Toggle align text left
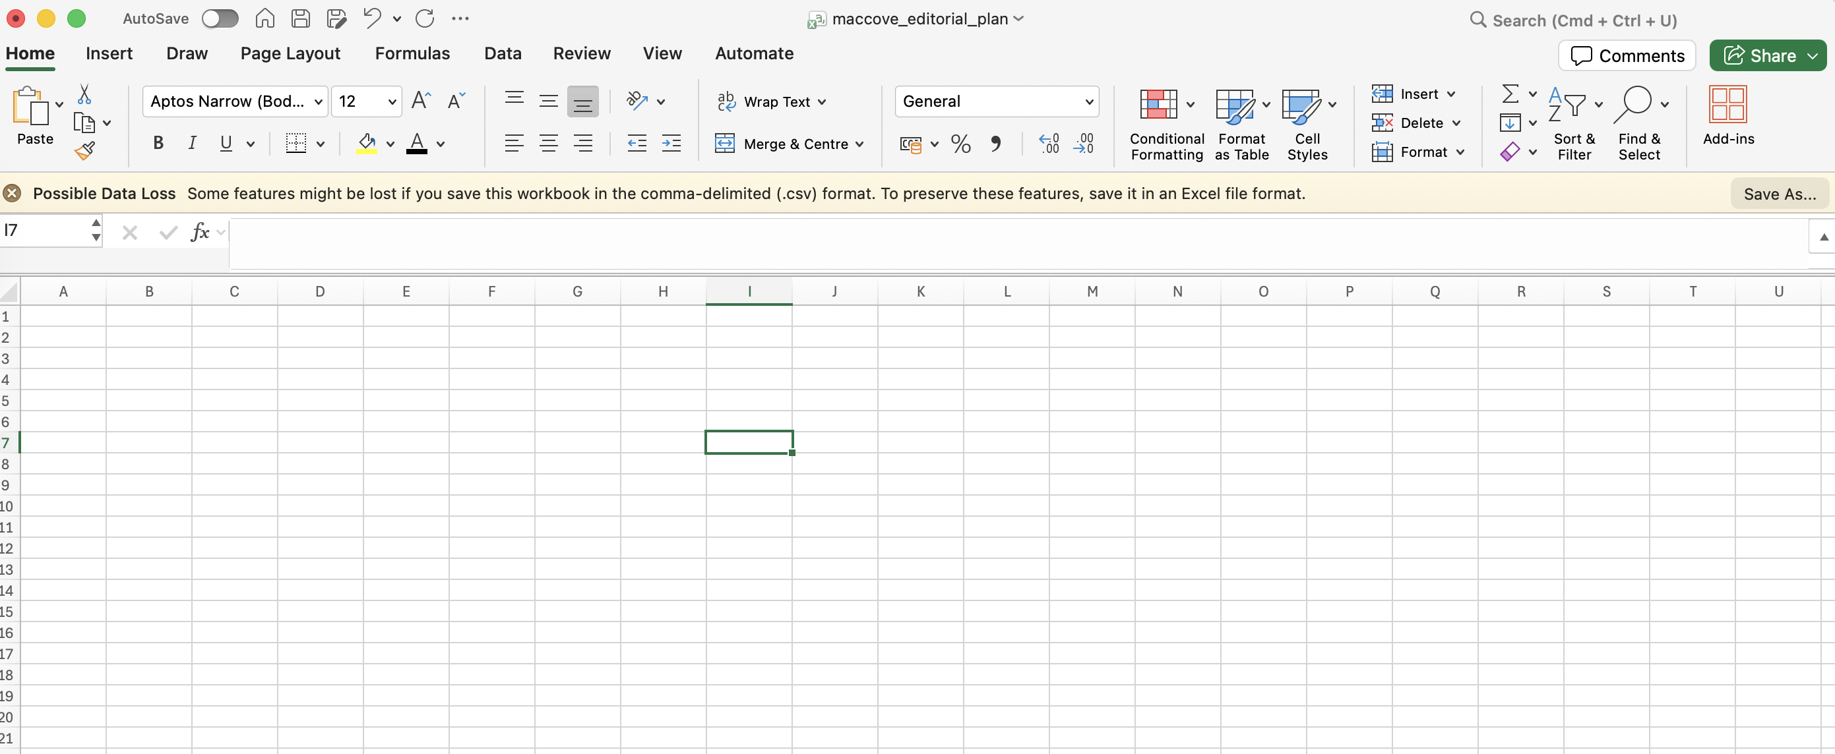The width and height of the screenshot is (1835, 754). coord(514,144)
